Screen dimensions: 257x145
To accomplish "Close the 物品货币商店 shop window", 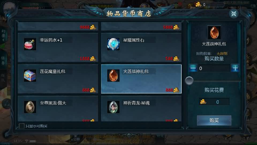I will (234, 14).
